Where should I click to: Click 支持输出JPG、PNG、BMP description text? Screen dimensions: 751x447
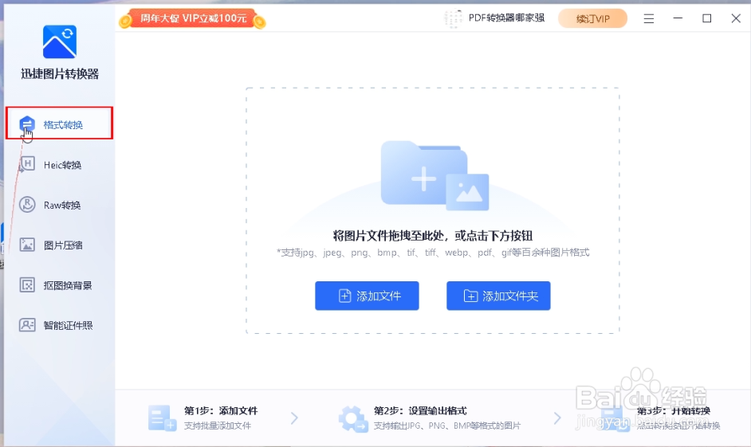pyautogui.click(x=447, y=425)
